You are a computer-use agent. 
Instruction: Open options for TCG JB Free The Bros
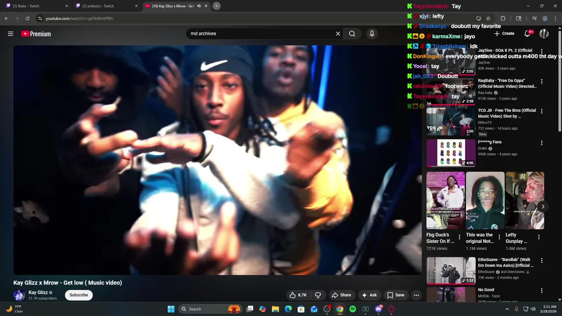[x=542, y=111]
